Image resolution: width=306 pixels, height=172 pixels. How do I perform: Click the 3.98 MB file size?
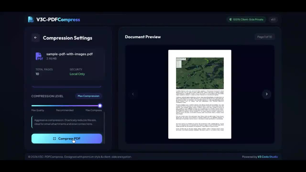(x=51, y=59)
